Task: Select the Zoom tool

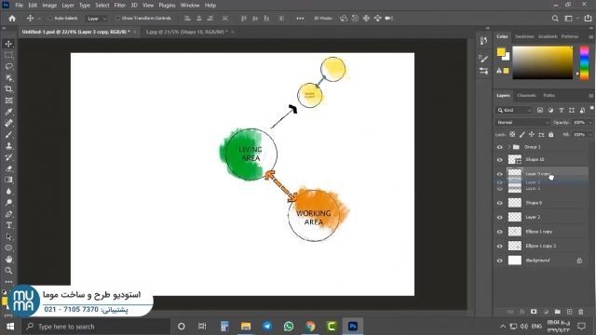Action: point(8,271)
